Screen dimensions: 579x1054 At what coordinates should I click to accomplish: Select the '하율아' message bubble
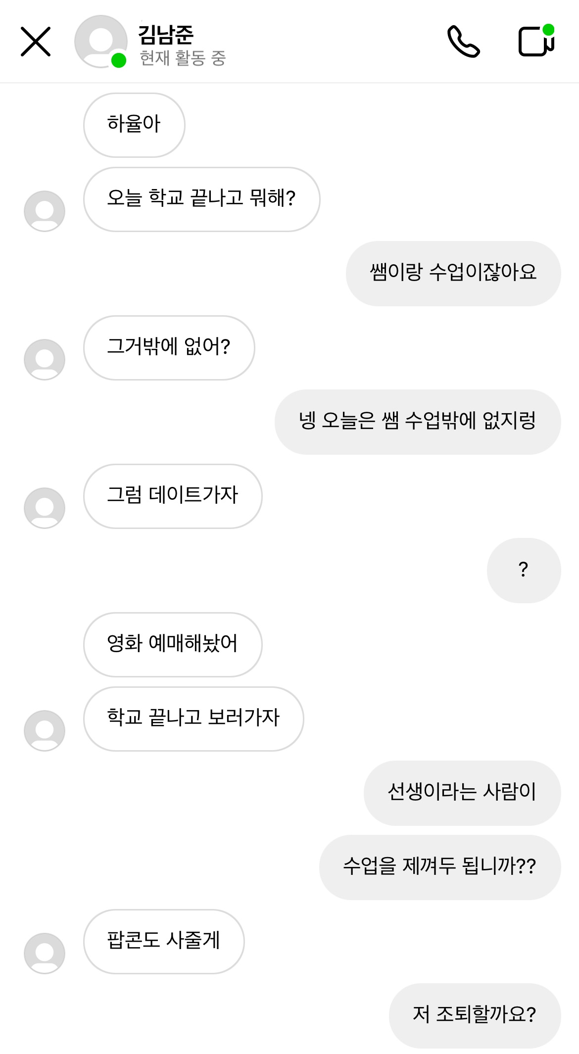point(134,125)
